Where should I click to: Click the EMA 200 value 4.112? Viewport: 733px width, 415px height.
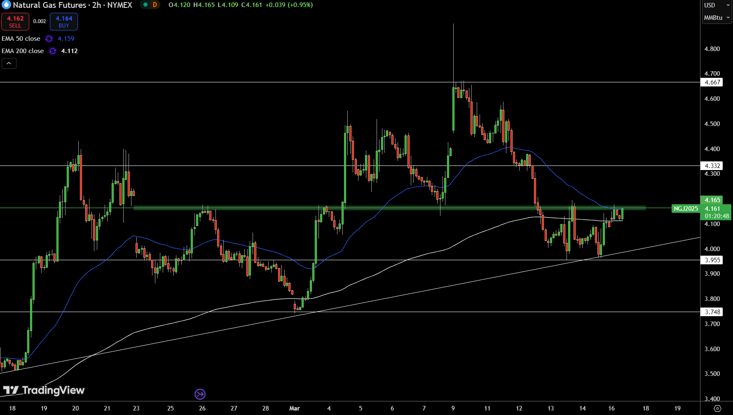click(x=69, y=51)
